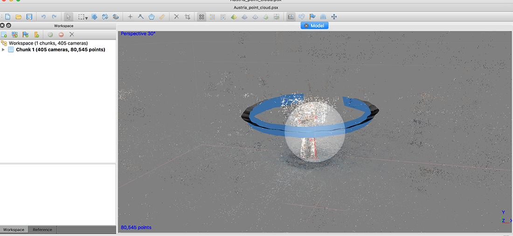This screenshot has width=513, height=236.
Task: Select the Rotate Object tool
Action: click(116, 17)
